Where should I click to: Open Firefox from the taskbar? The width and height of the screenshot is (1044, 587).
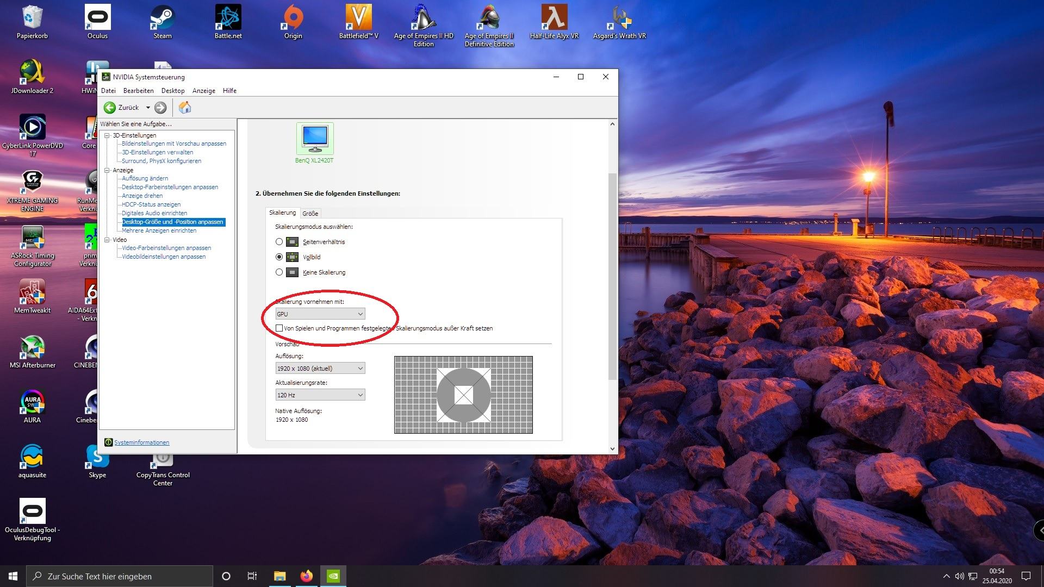pyautogui.click(x=307, y=576)
